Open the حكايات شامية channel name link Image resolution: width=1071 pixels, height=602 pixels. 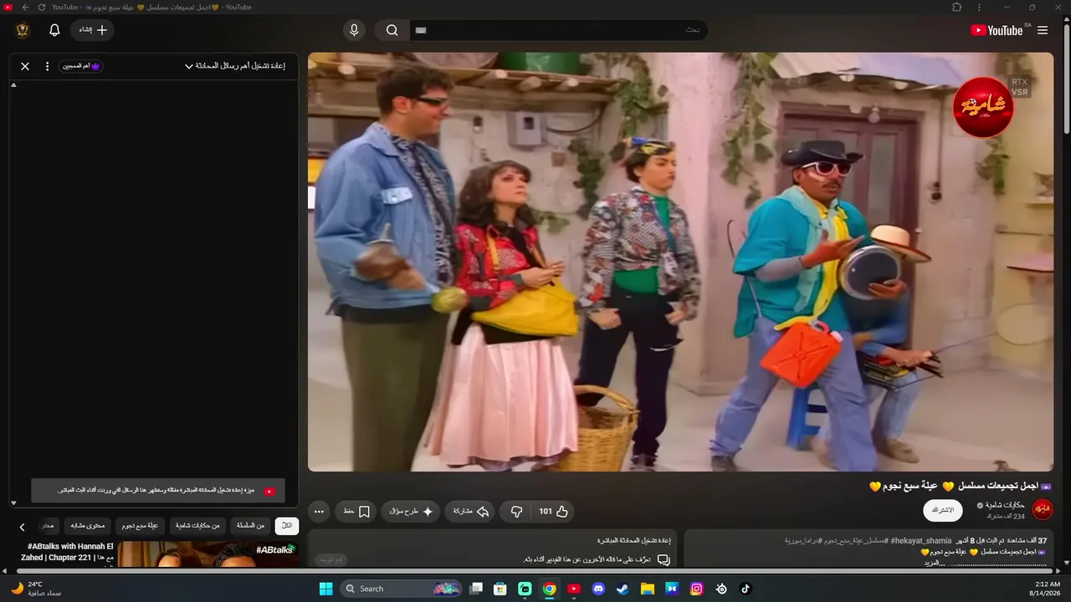(1005, 505)
